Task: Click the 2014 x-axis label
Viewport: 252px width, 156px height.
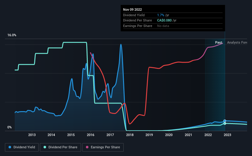Action: 51,135
